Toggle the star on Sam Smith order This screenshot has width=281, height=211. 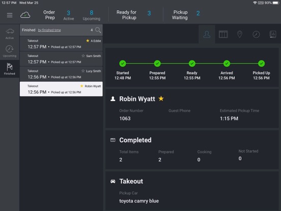pos(83,56)
